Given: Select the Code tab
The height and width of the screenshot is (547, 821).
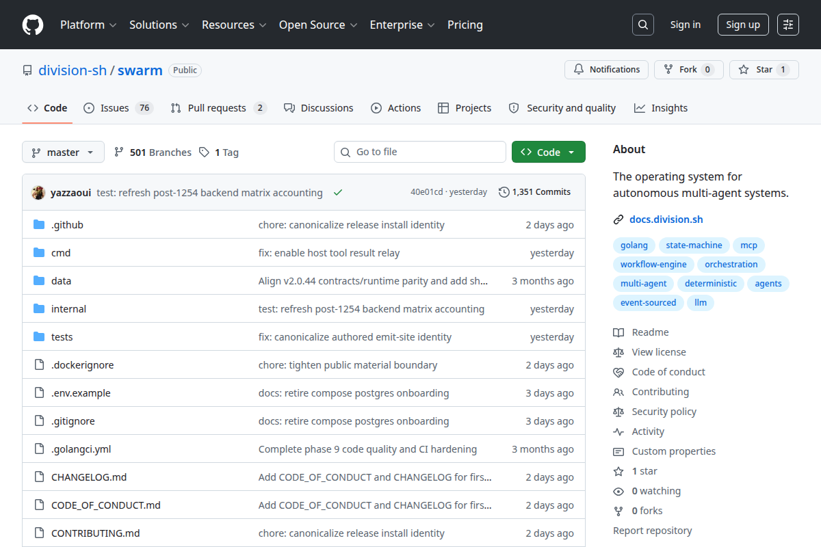Looking at the screenshot, I should pyautogui.click(x=47, y=108).
